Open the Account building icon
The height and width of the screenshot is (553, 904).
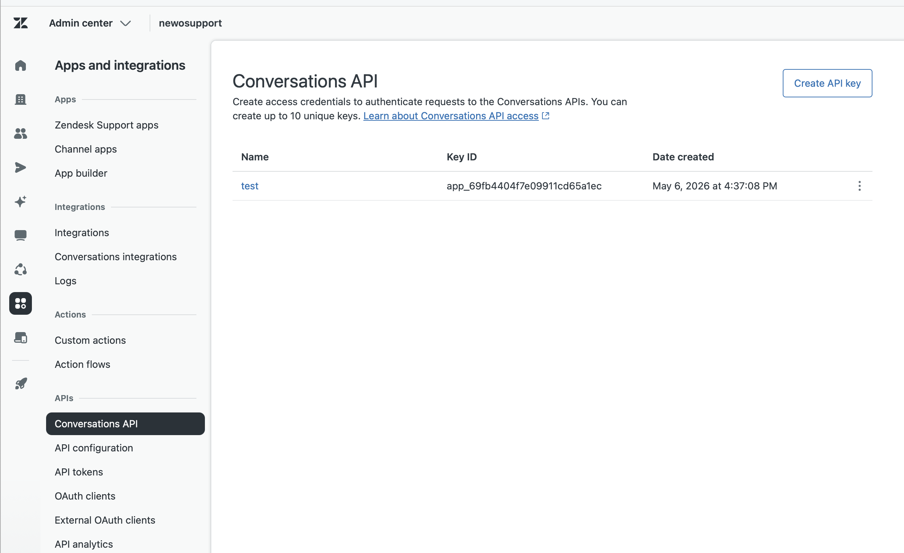point(21,99)
